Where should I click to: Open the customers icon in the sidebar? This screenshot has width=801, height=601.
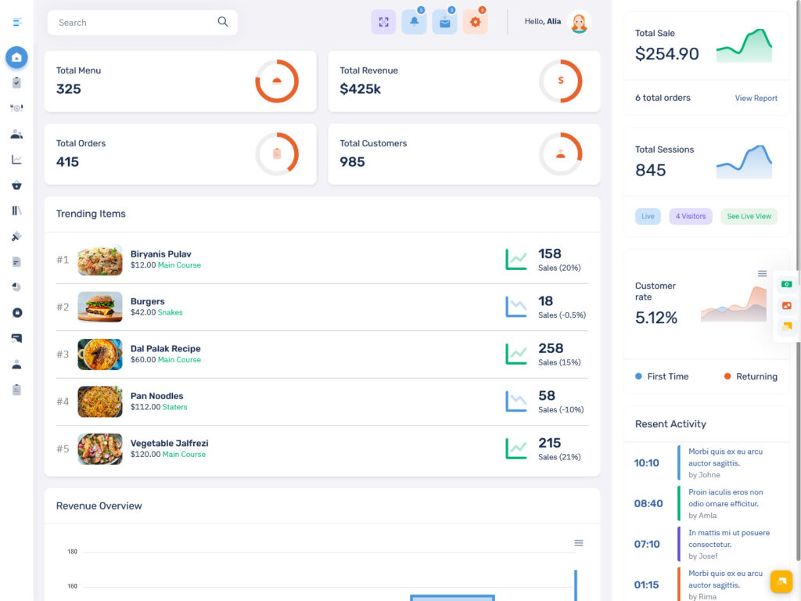(16, 133)
